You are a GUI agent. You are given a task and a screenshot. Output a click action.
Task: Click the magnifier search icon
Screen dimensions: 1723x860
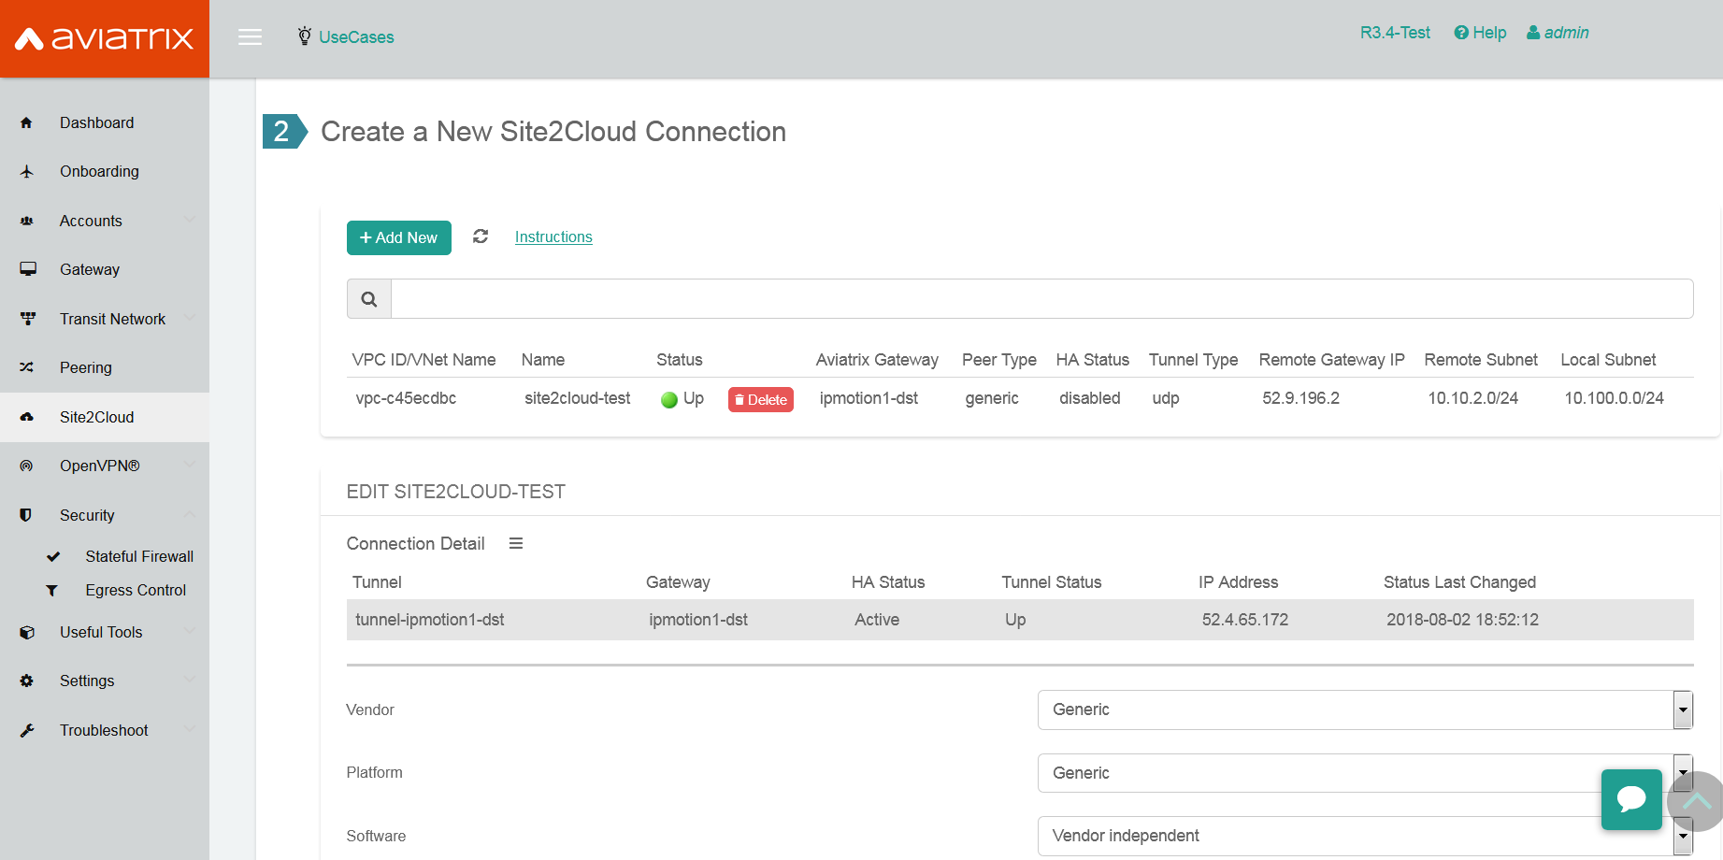click(369, 299)
